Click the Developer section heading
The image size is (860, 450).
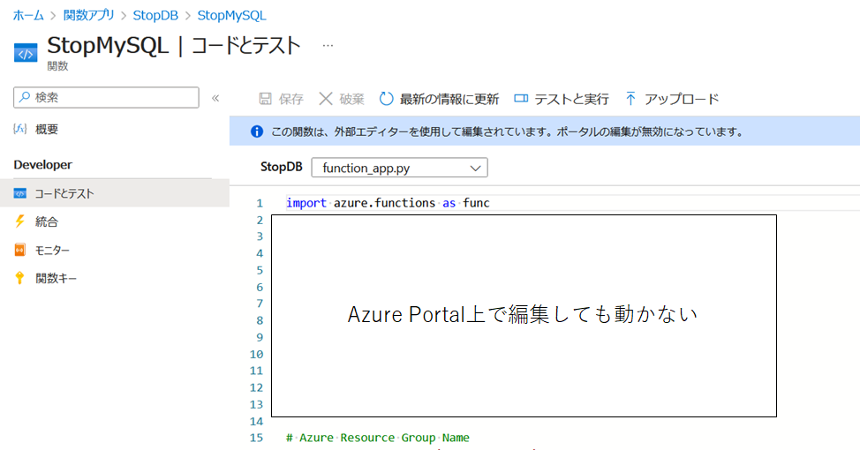[42, 164]
